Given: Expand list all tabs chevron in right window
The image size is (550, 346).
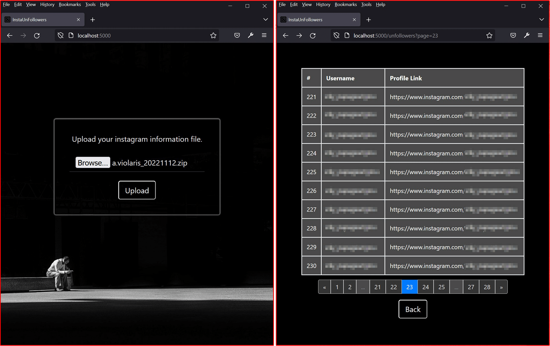Looking at the screenshot, I should point(541,20).
